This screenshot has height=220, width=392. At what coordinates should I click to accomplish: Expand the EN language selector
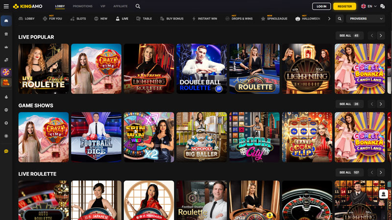pyautogui.click(x=372, y=6)
